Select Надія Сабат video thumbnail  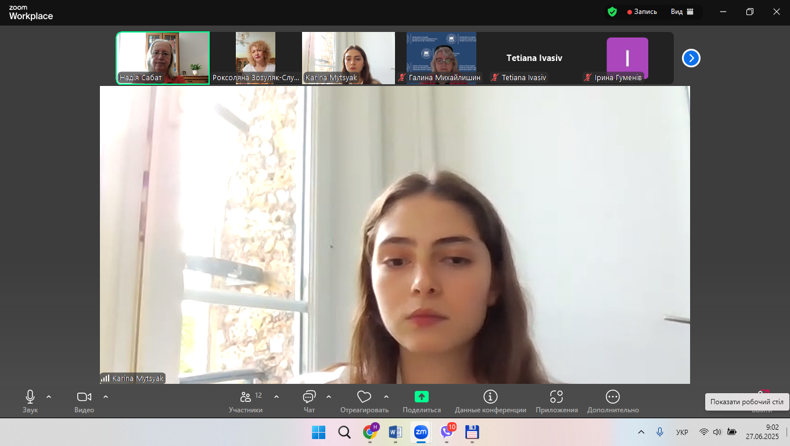[163, 57]
